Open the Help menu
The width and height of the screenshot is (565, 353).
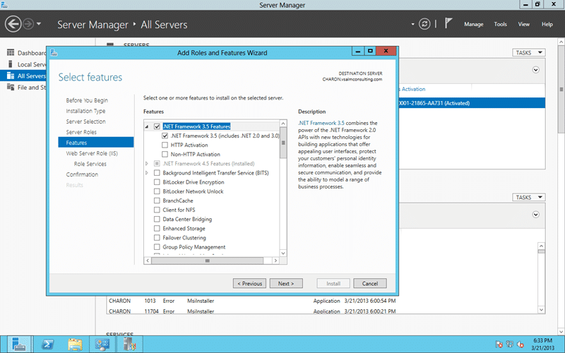[x=547, y=24]
